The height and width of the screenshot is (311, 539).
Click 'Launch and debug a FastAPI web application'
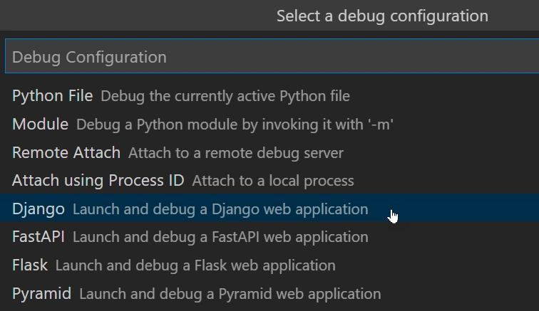coord(220,237)
